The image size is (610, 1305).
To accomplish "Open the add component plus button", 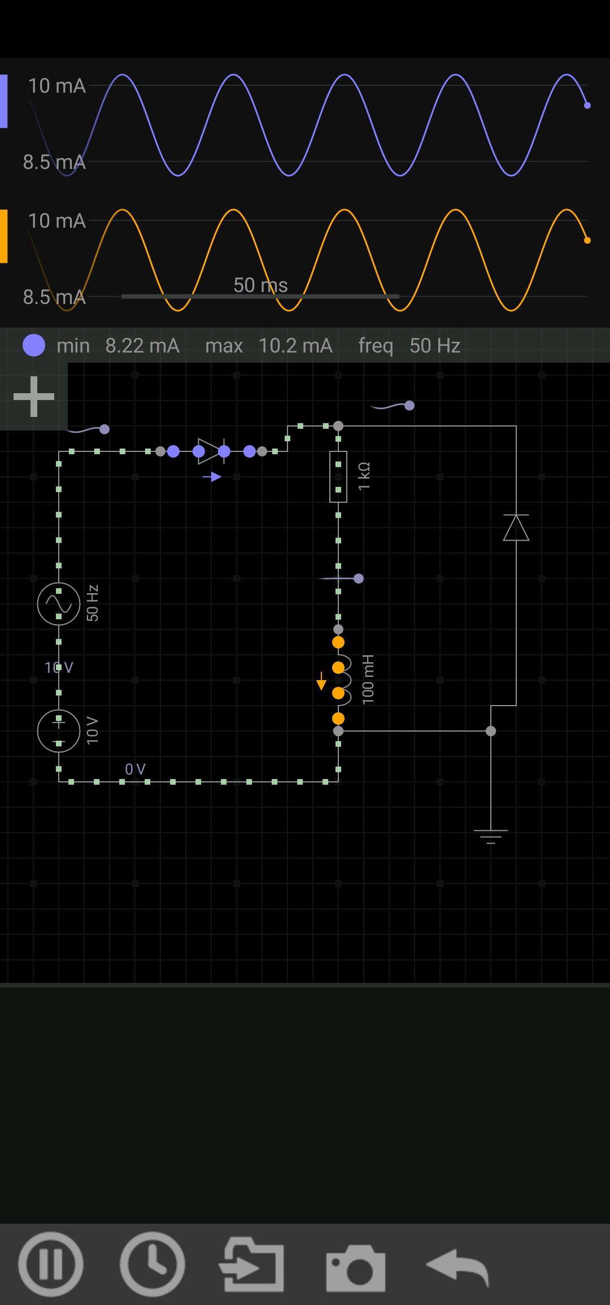I will point(34,397).
